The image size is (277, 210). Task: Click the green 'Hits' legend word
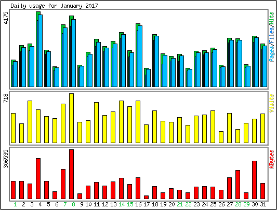coord(271,19)
